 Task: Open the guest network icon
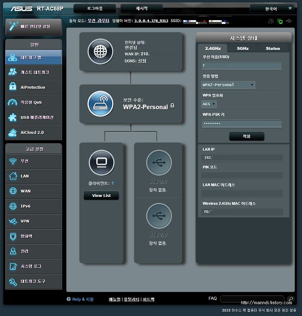pyautogui.click(x=13, y=72)
